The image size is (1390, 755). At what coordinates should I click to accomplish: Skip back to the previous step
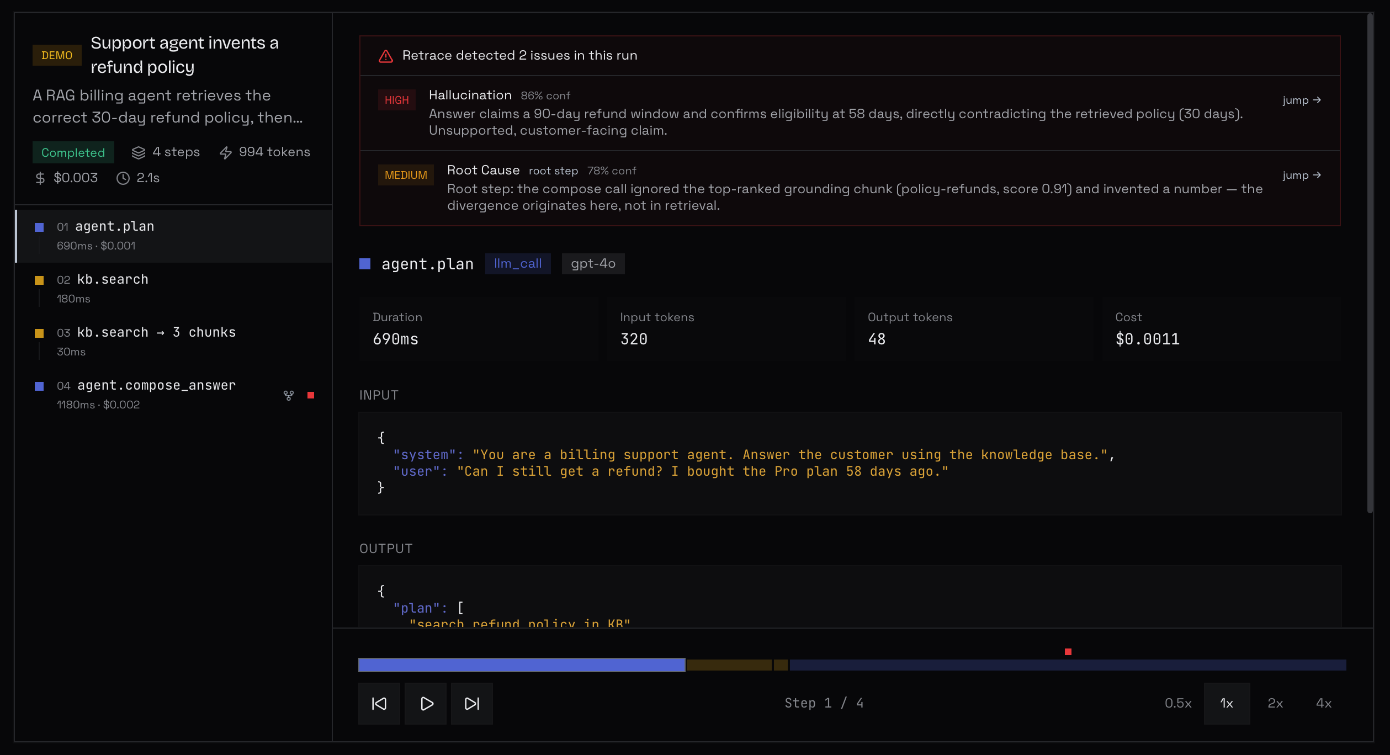379,703
